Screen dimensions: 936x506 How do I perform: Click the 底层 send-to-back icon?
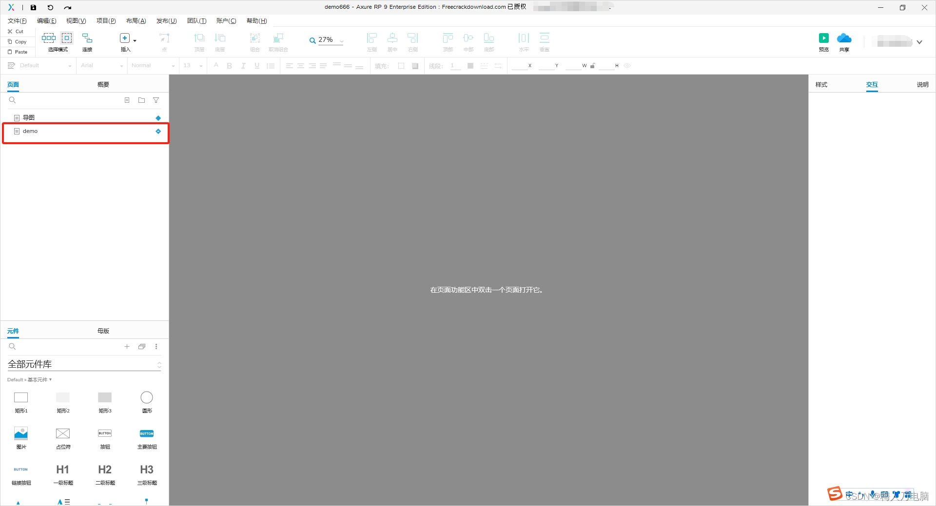pyautogui.click(x=220, y=38)
